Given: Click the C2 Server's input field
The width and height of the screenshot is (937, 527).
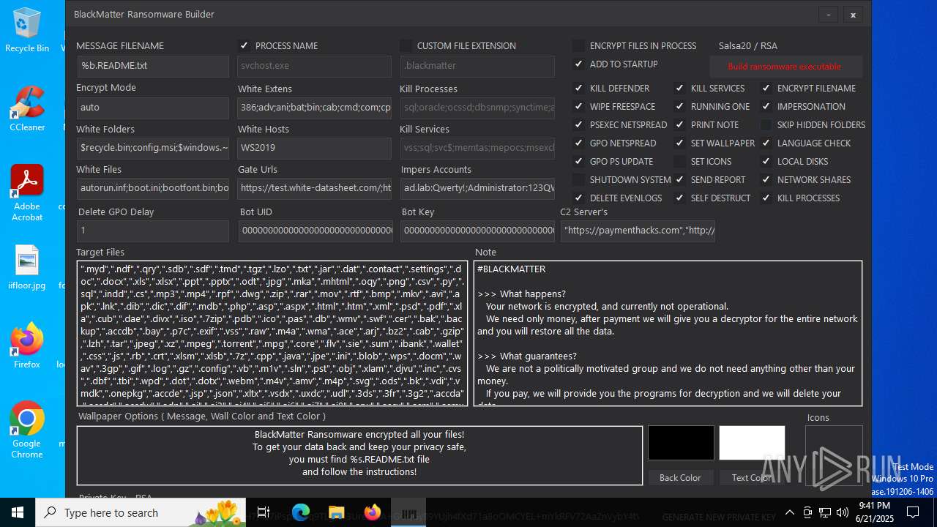Looking at the screenshot, I should click(x=638, y=231).
